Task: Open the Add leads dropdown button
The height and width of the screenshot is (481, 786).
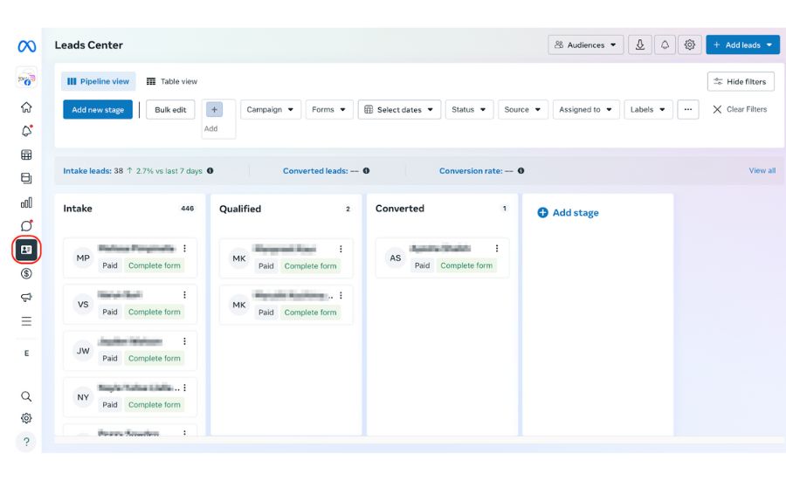Action: (x=743, y=45)
